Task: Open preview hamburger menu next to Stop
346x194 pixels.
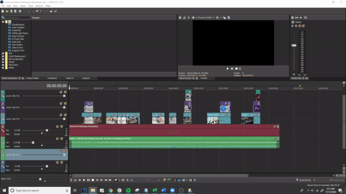Action: (240, 68)
